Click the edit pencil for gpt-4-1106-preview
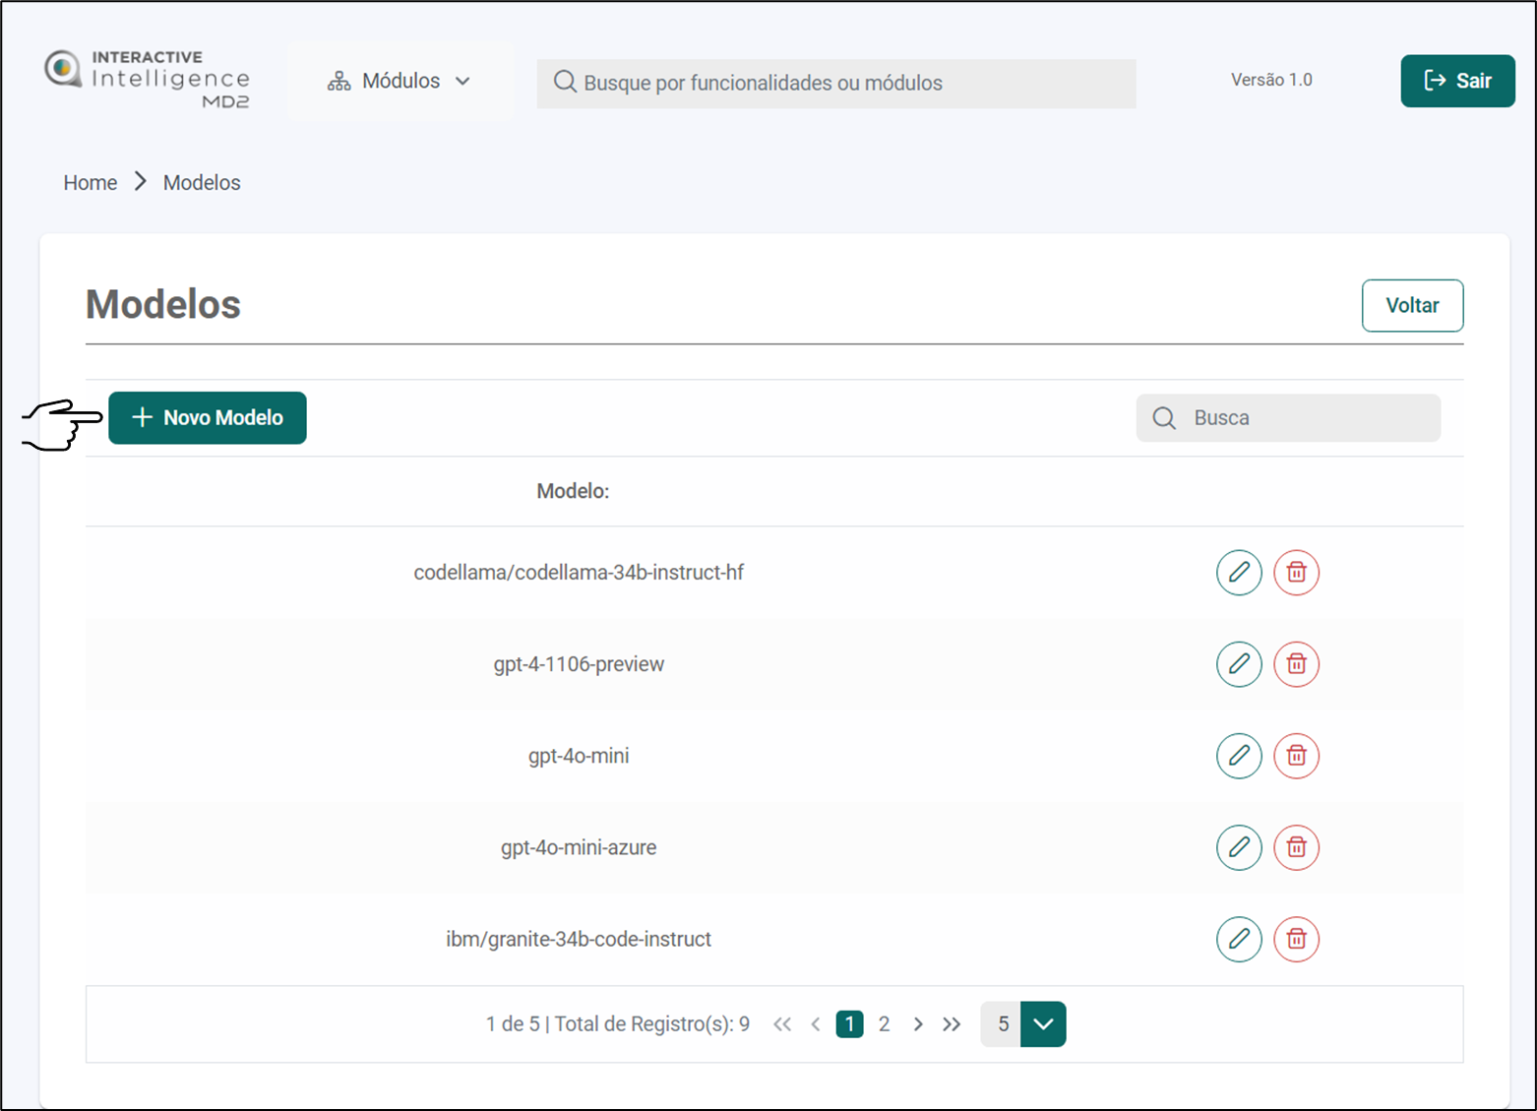 click(x=1238, y=664)
